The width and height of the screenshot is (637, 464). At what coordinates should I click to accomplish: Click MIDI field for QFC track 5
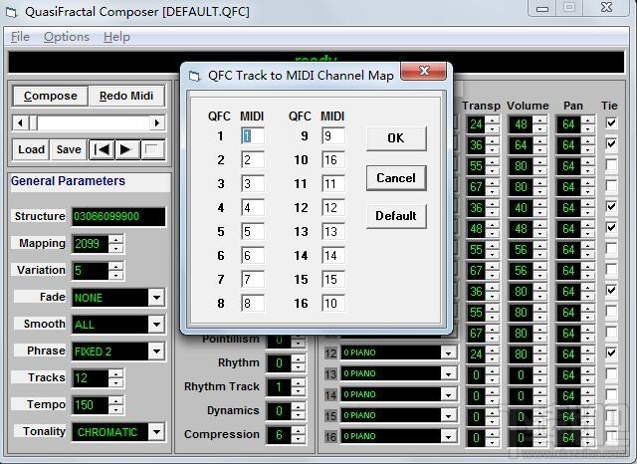click(x=252, y=232)
